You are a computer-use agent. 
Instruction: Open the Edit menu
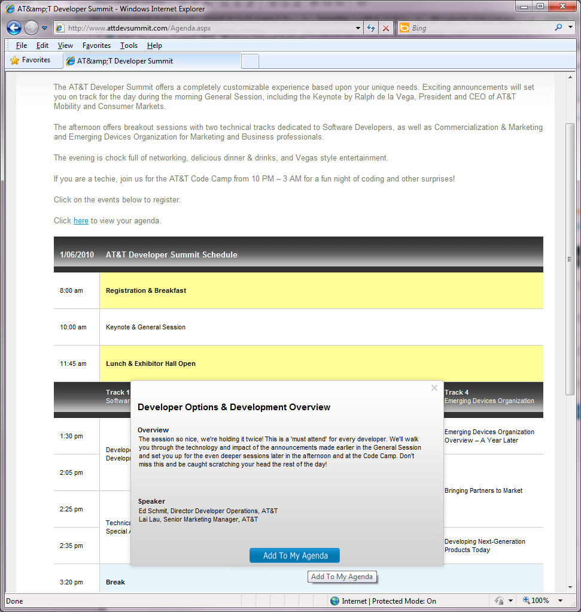[42, 46]
